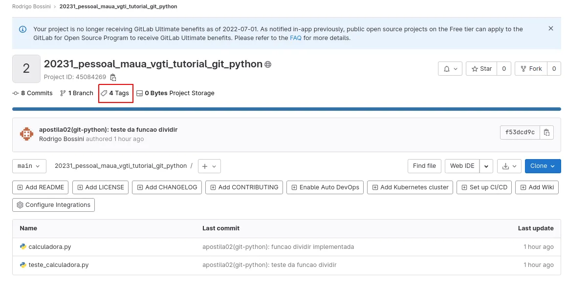View the 1 Branch page

(77, 93)
